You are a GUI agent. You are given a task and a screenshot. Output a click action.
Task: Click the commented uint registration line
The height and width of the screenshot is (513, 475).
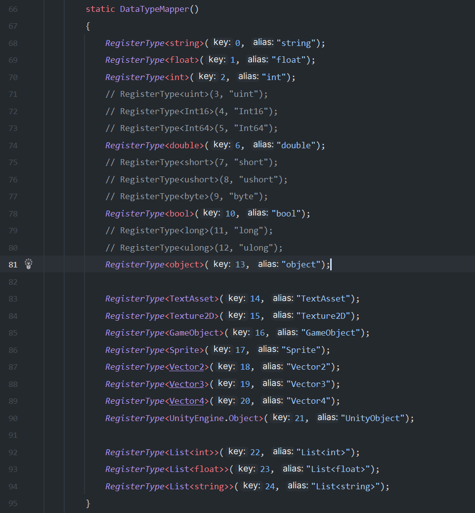186,94
